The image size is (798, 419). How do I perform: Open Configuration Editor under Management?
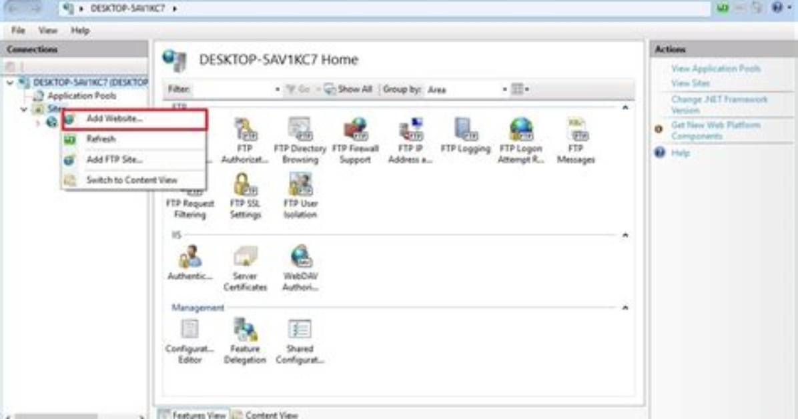(190, 341)
